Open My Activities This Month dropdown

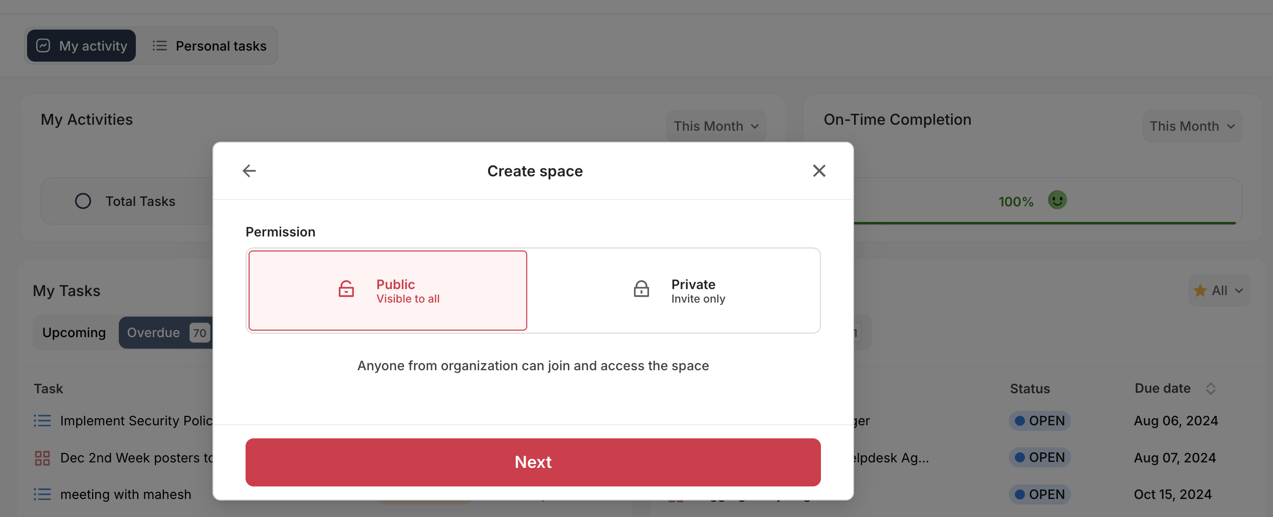point(716,126)
